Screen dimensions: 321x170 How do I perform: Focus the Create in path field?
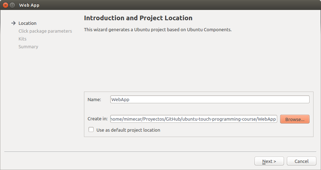coord(194,119)
